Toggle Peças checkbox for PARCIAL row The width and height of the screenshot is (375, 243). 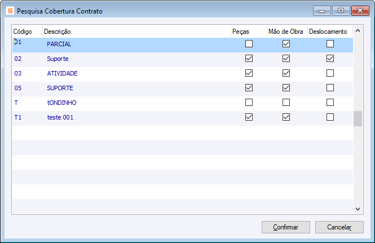click(x=249, y=44)
